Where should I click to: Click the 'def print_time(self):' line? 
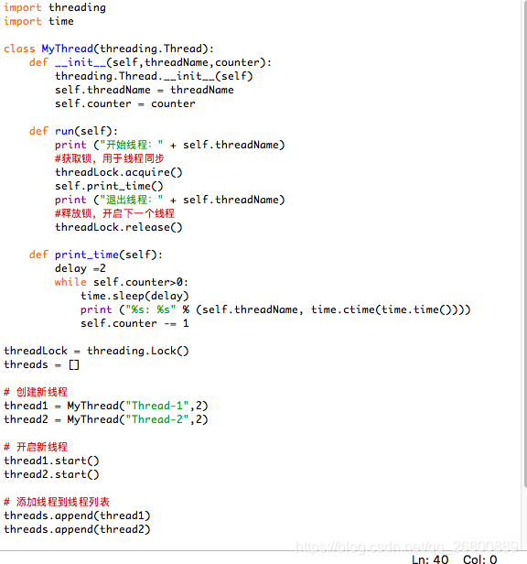point(96,255)
